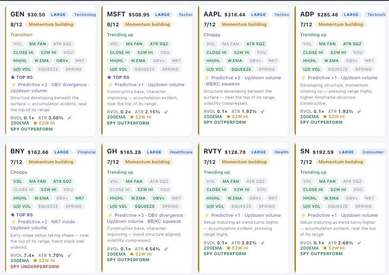Click SPY UNDERPERFORM label on BNY card
Viewport: 389px width, 275px height.
point(35,266)
